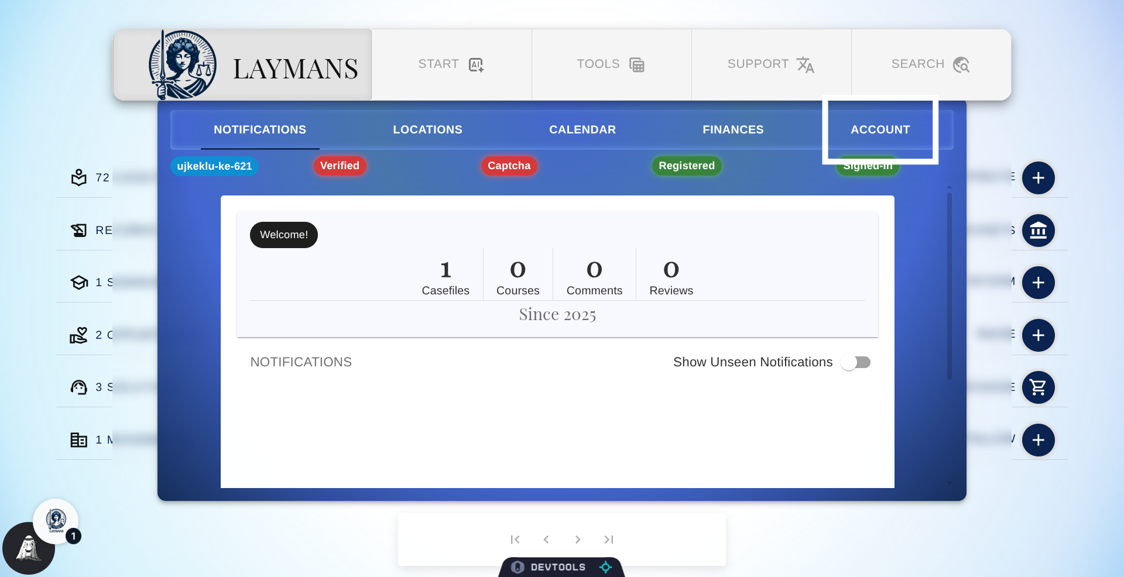The width and height of the screenshot is (1124, 577).
Task: Click the translation icon beside SUPPORT
Action: pos(806,64)
